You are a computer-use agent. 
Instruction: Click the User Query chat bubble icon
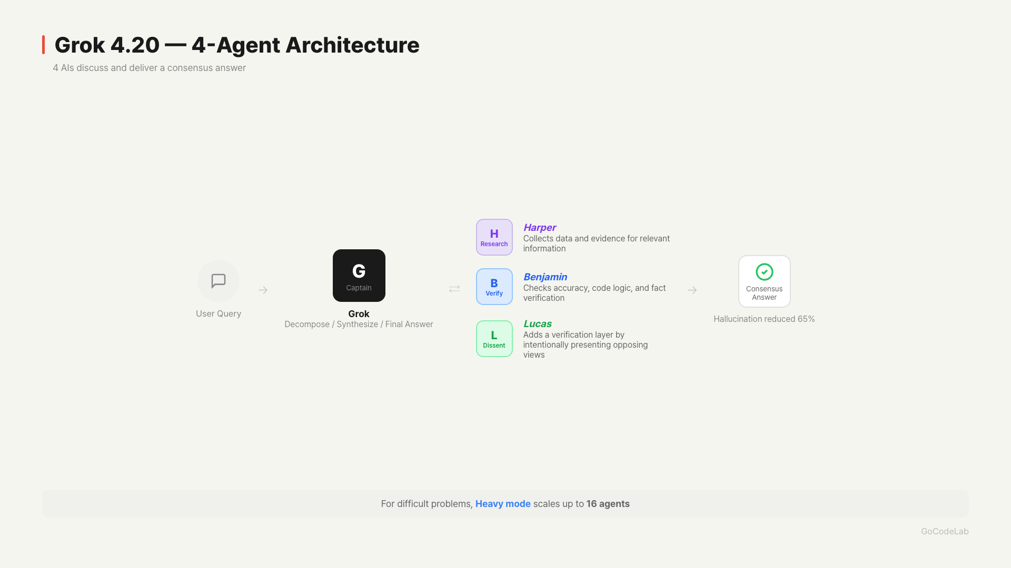point(218,281)
